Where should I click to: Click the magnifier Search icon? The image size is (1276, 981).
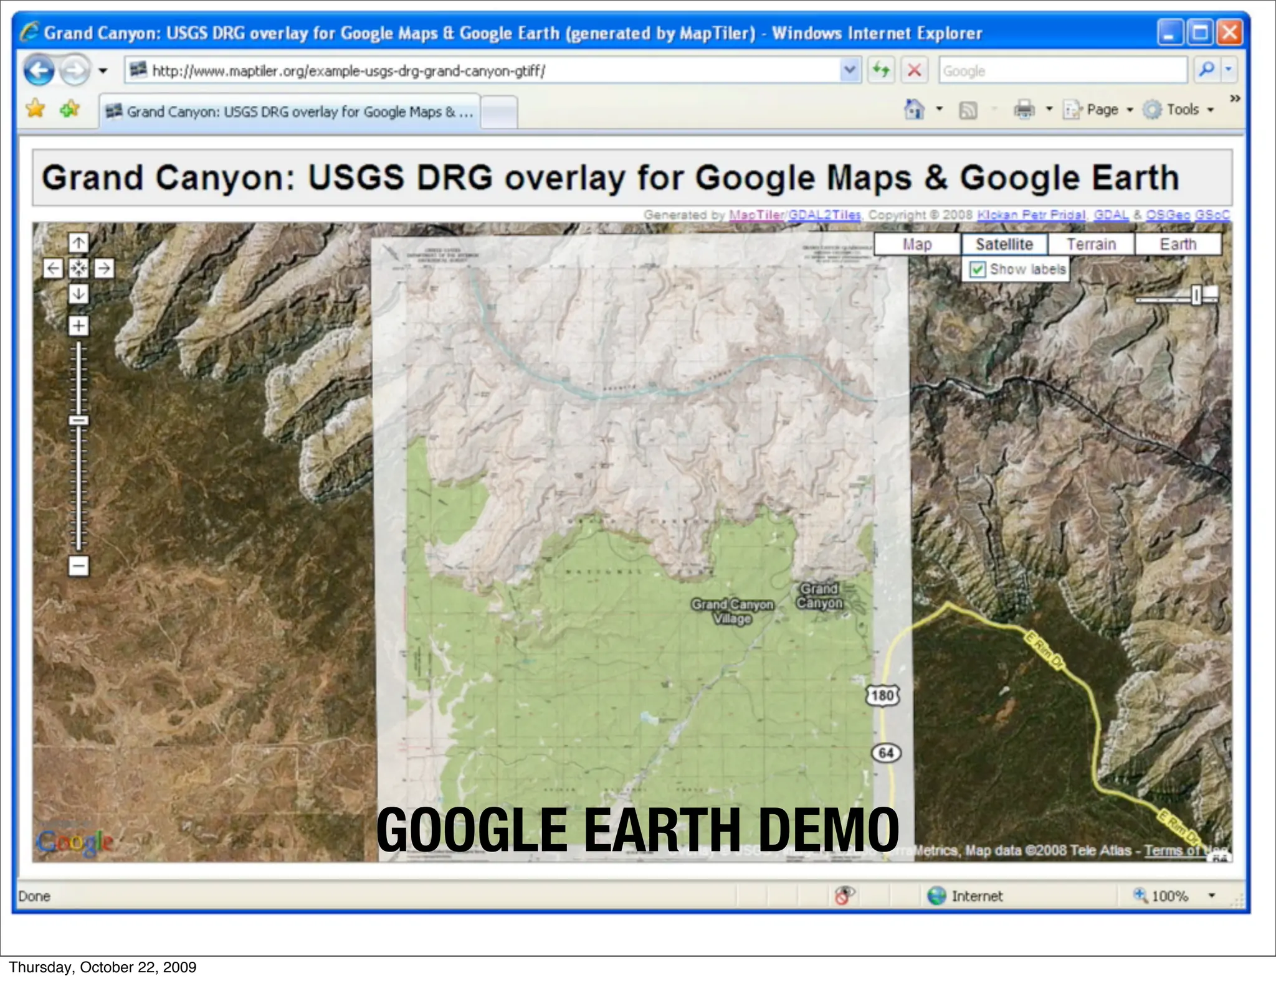pos(1206,70)
